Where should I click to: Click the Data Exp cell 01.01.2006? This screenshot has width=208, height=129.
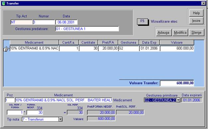pos(149,48)
